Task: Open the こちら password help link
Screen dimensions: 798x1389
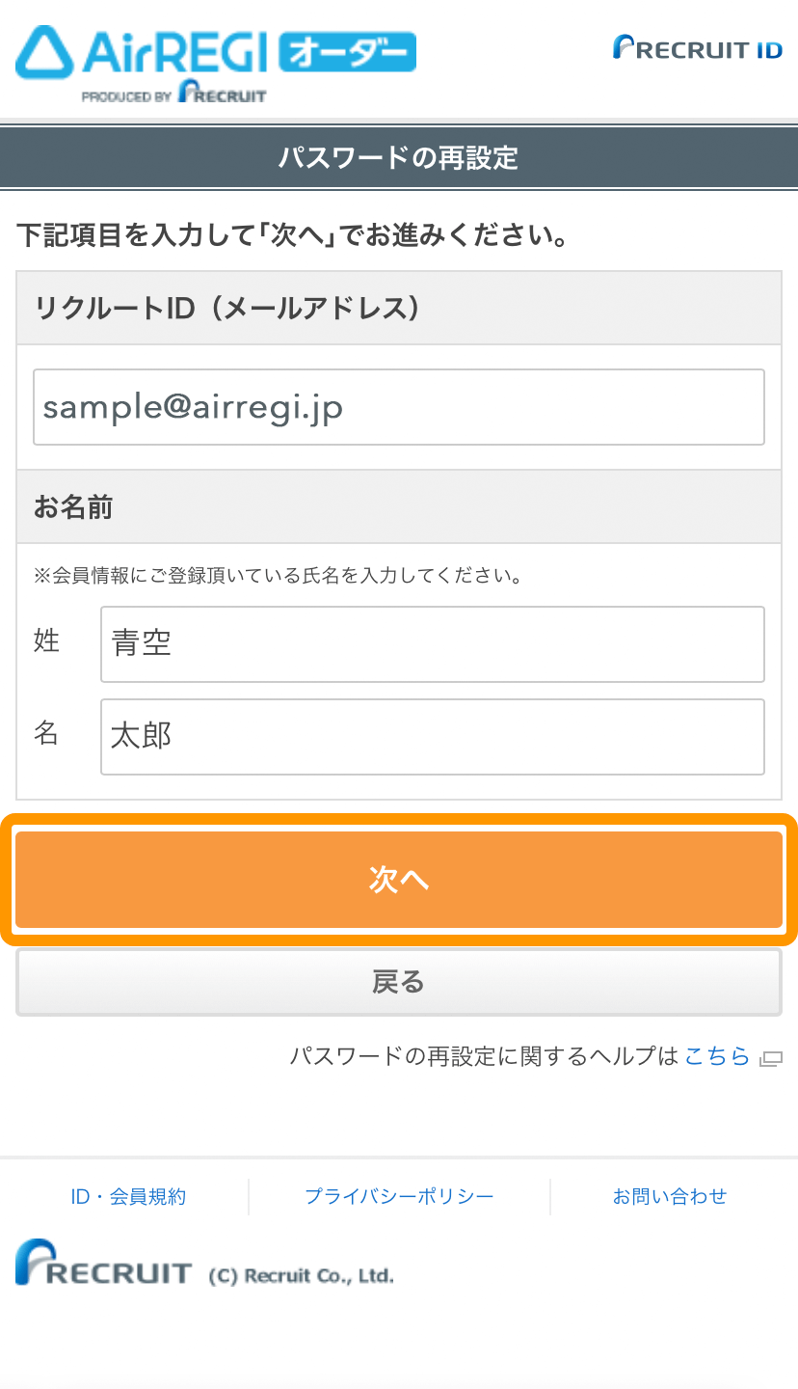Action: click(x=717, y=1056)
